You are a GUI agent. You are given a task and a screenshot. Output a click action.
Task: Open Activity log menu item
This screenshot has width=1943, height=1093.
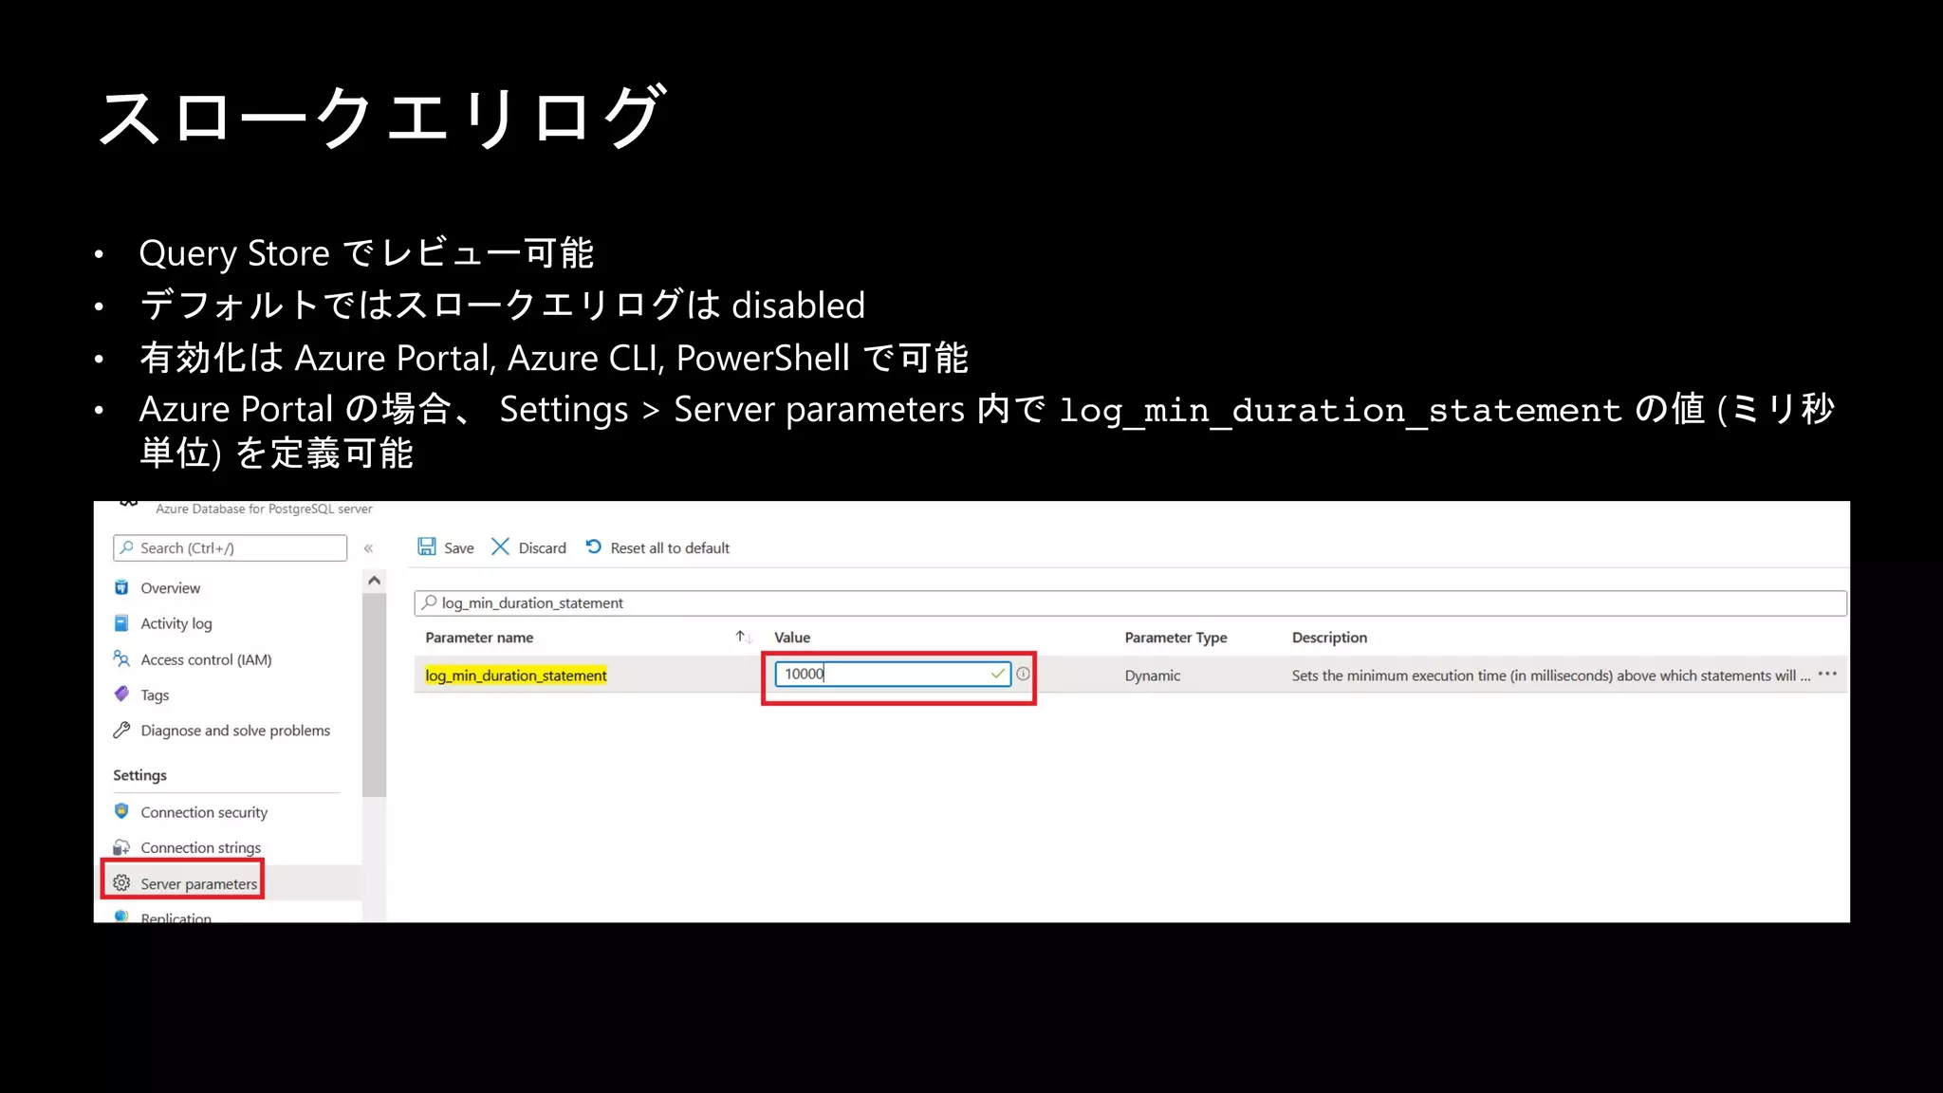tap(176, 623)
